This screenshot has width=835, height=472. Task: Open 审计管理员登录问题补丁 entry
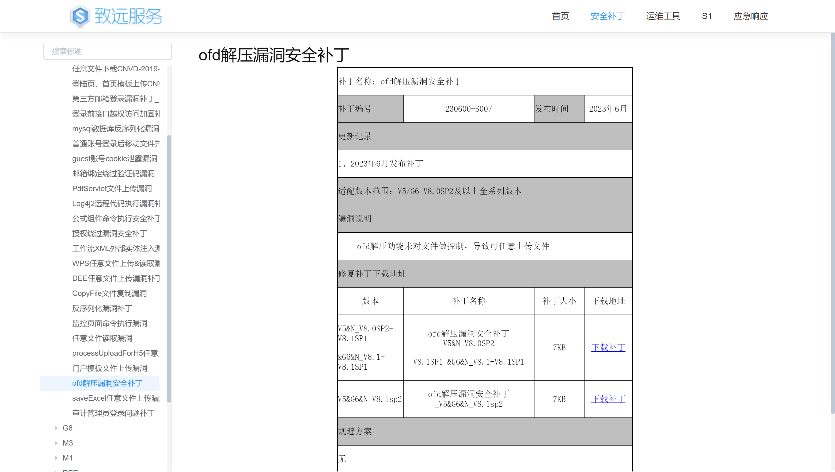click(x=113, y=413)
